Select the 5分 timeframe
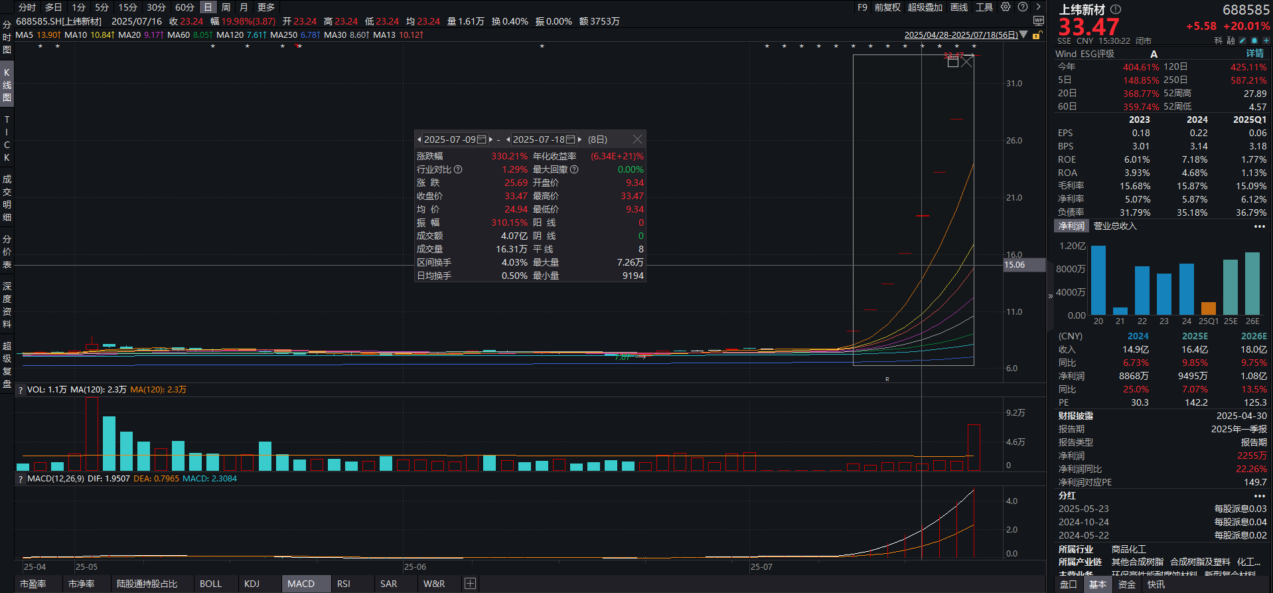Image resolution: width=1273 pixels, height=593 pixels. tap(102, 7)
